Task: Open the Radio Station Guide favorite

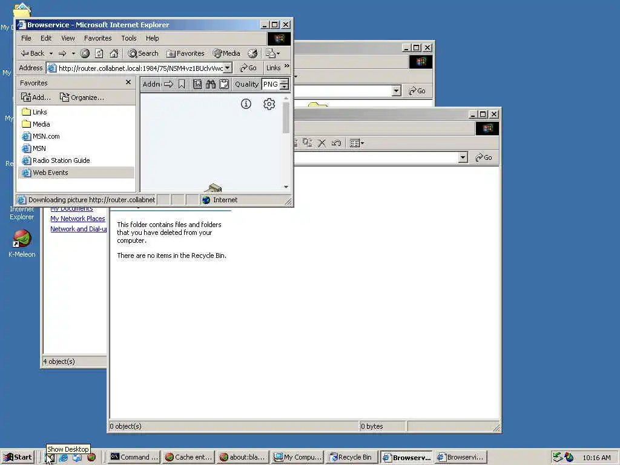Action: coord(56,160)
